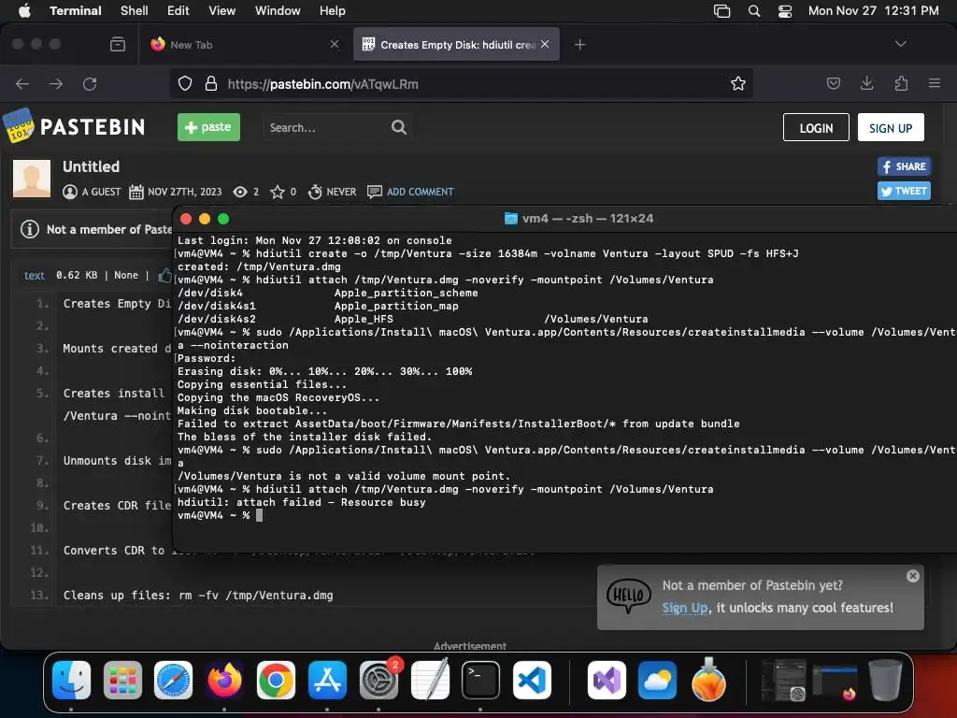This screenshot has height=718, width=957.
Task: Click the green paste button
Action: (208, 127)
